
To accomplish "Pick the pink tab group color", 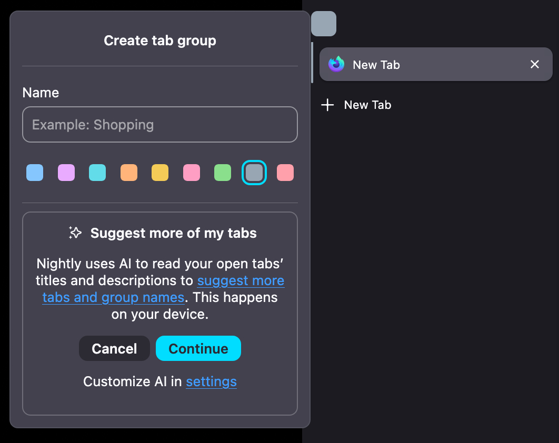I will 192,173.
